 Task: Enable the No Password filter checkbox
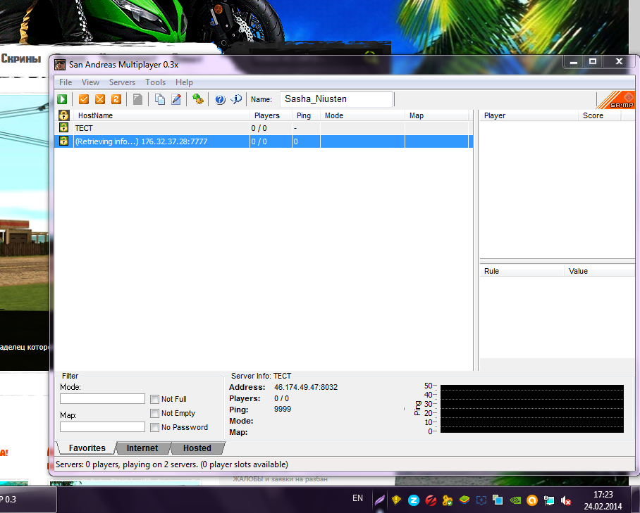tap(154, 427)
